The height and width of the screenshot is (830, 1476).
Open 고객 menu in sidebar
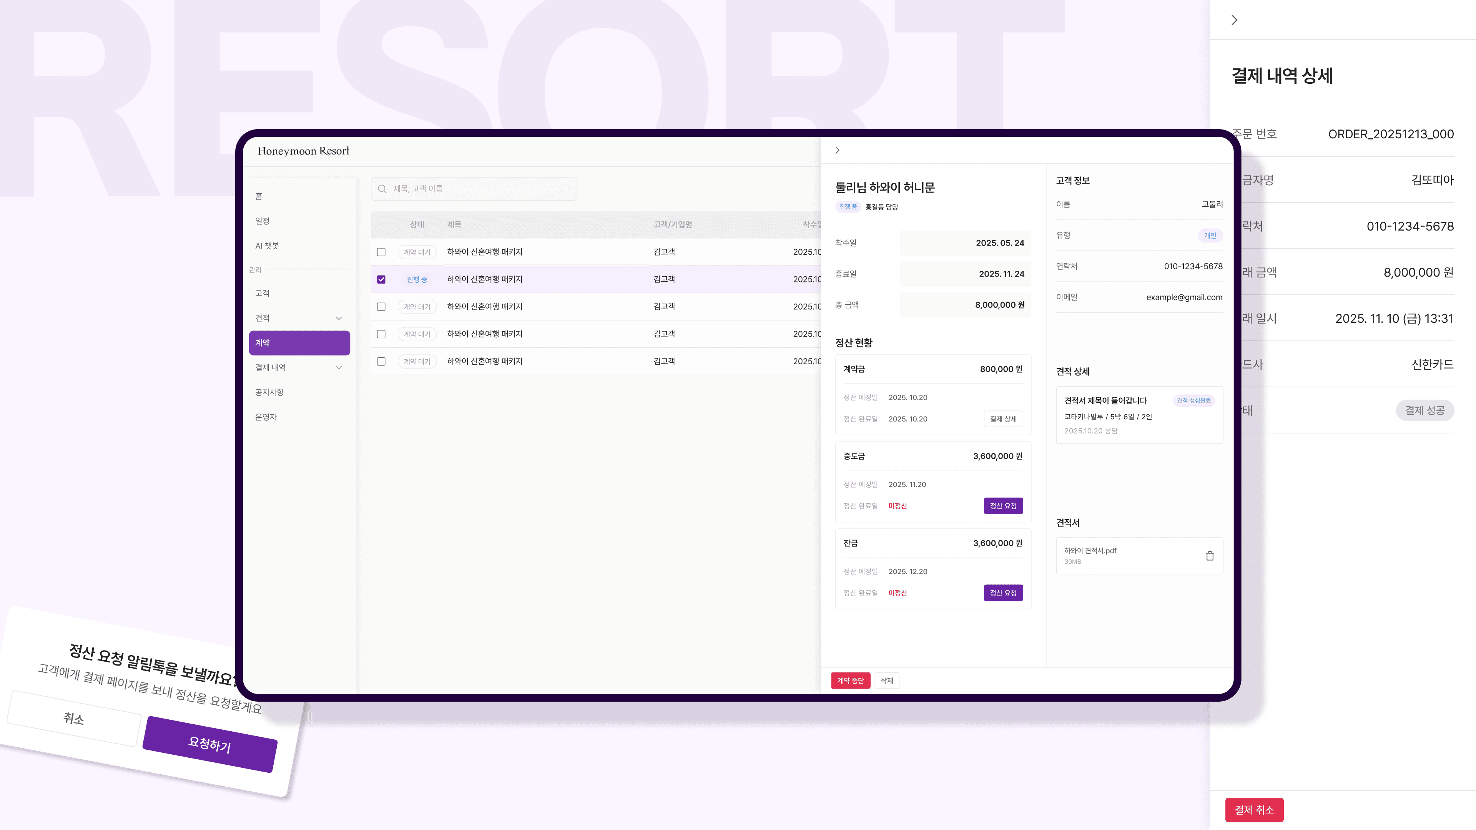point(263,293)
